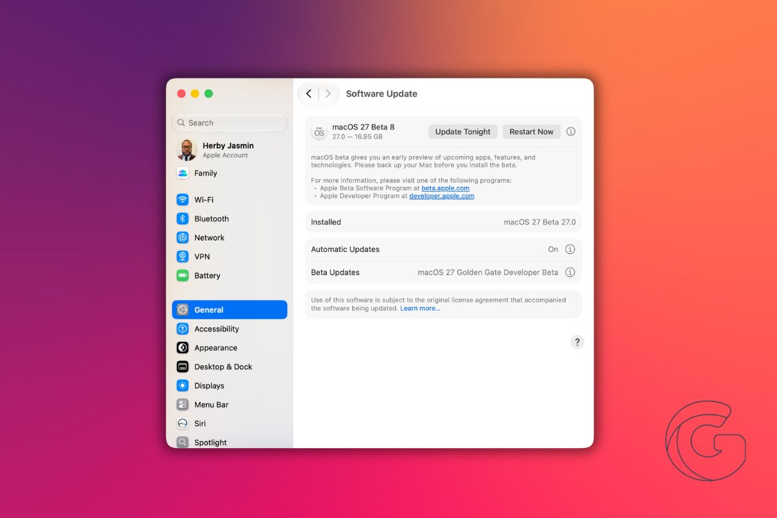Click macOS 27 Golden Gate Developer Beta value
This screenshot has width=777, height=518.
tap(488, 273)
